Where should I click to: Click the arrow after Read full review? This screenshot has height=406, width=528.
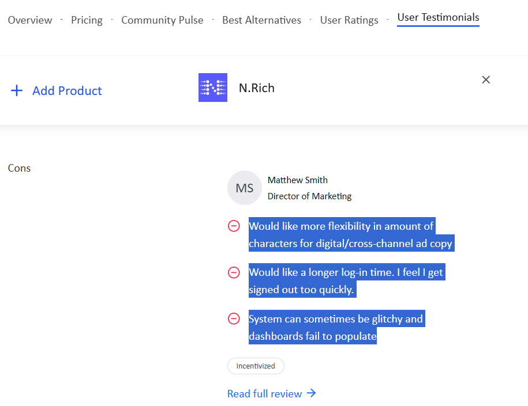(x=312, y=393)
